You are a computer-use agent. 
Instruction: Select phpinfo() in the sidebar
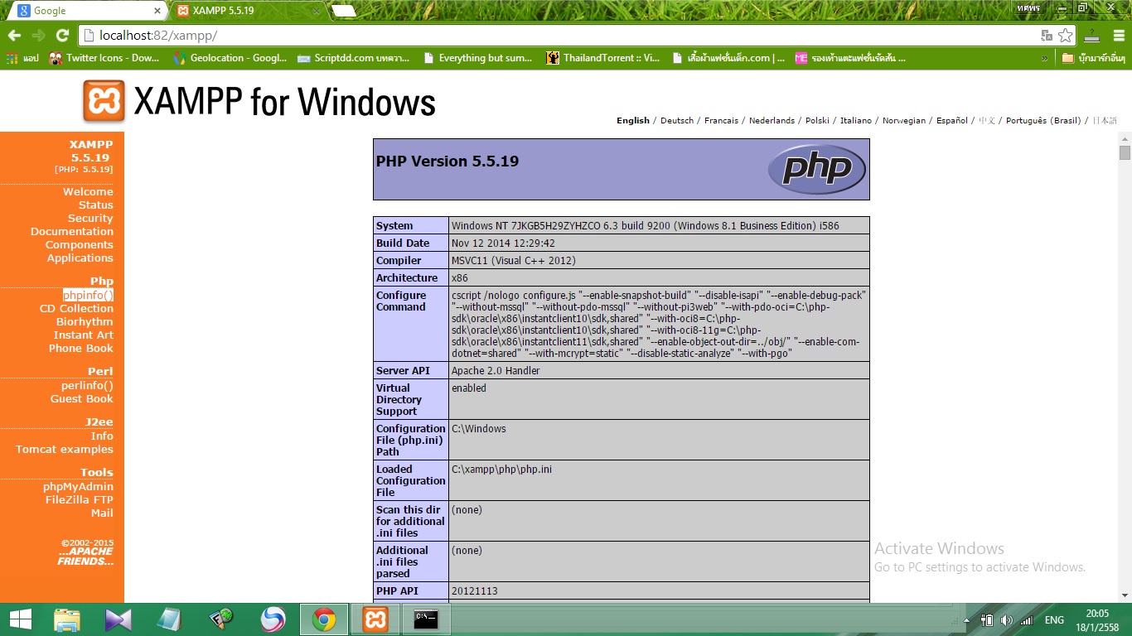[88, 295]
